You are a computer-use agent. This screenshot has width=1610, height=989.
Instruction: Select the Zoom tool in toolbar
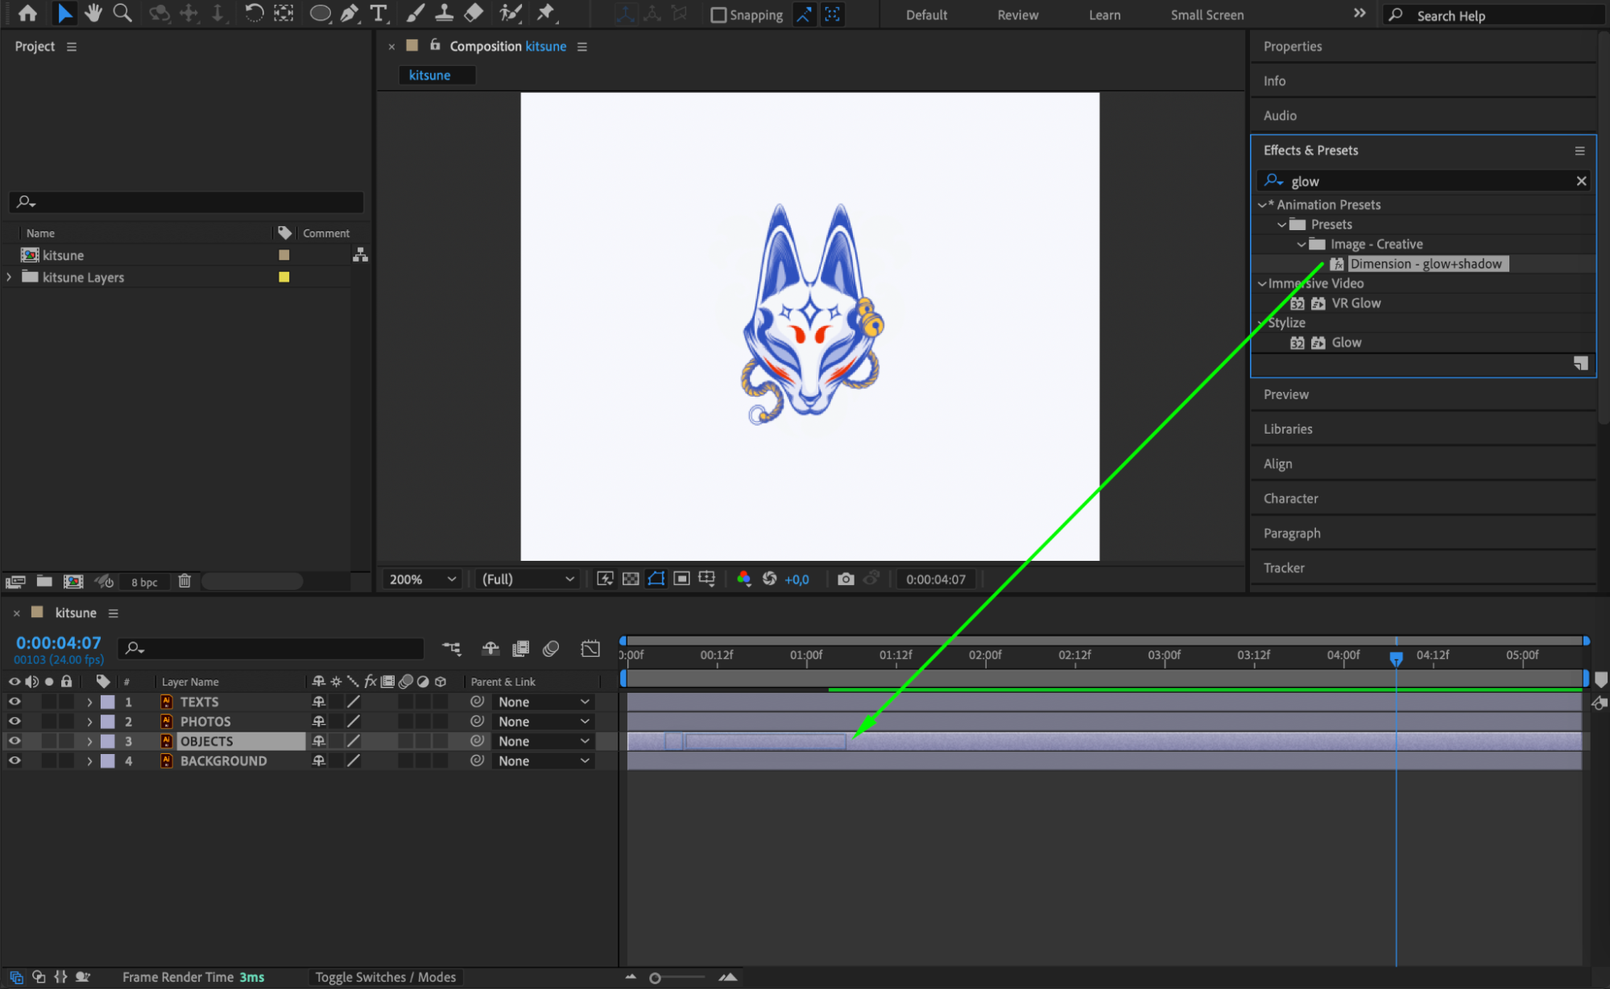click(x=122, y=13)
